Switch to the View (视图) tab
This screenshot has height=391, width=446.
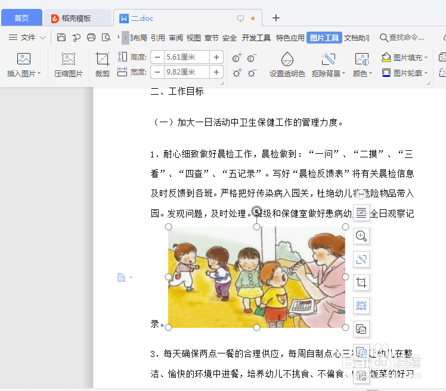[x=194, y=38]
